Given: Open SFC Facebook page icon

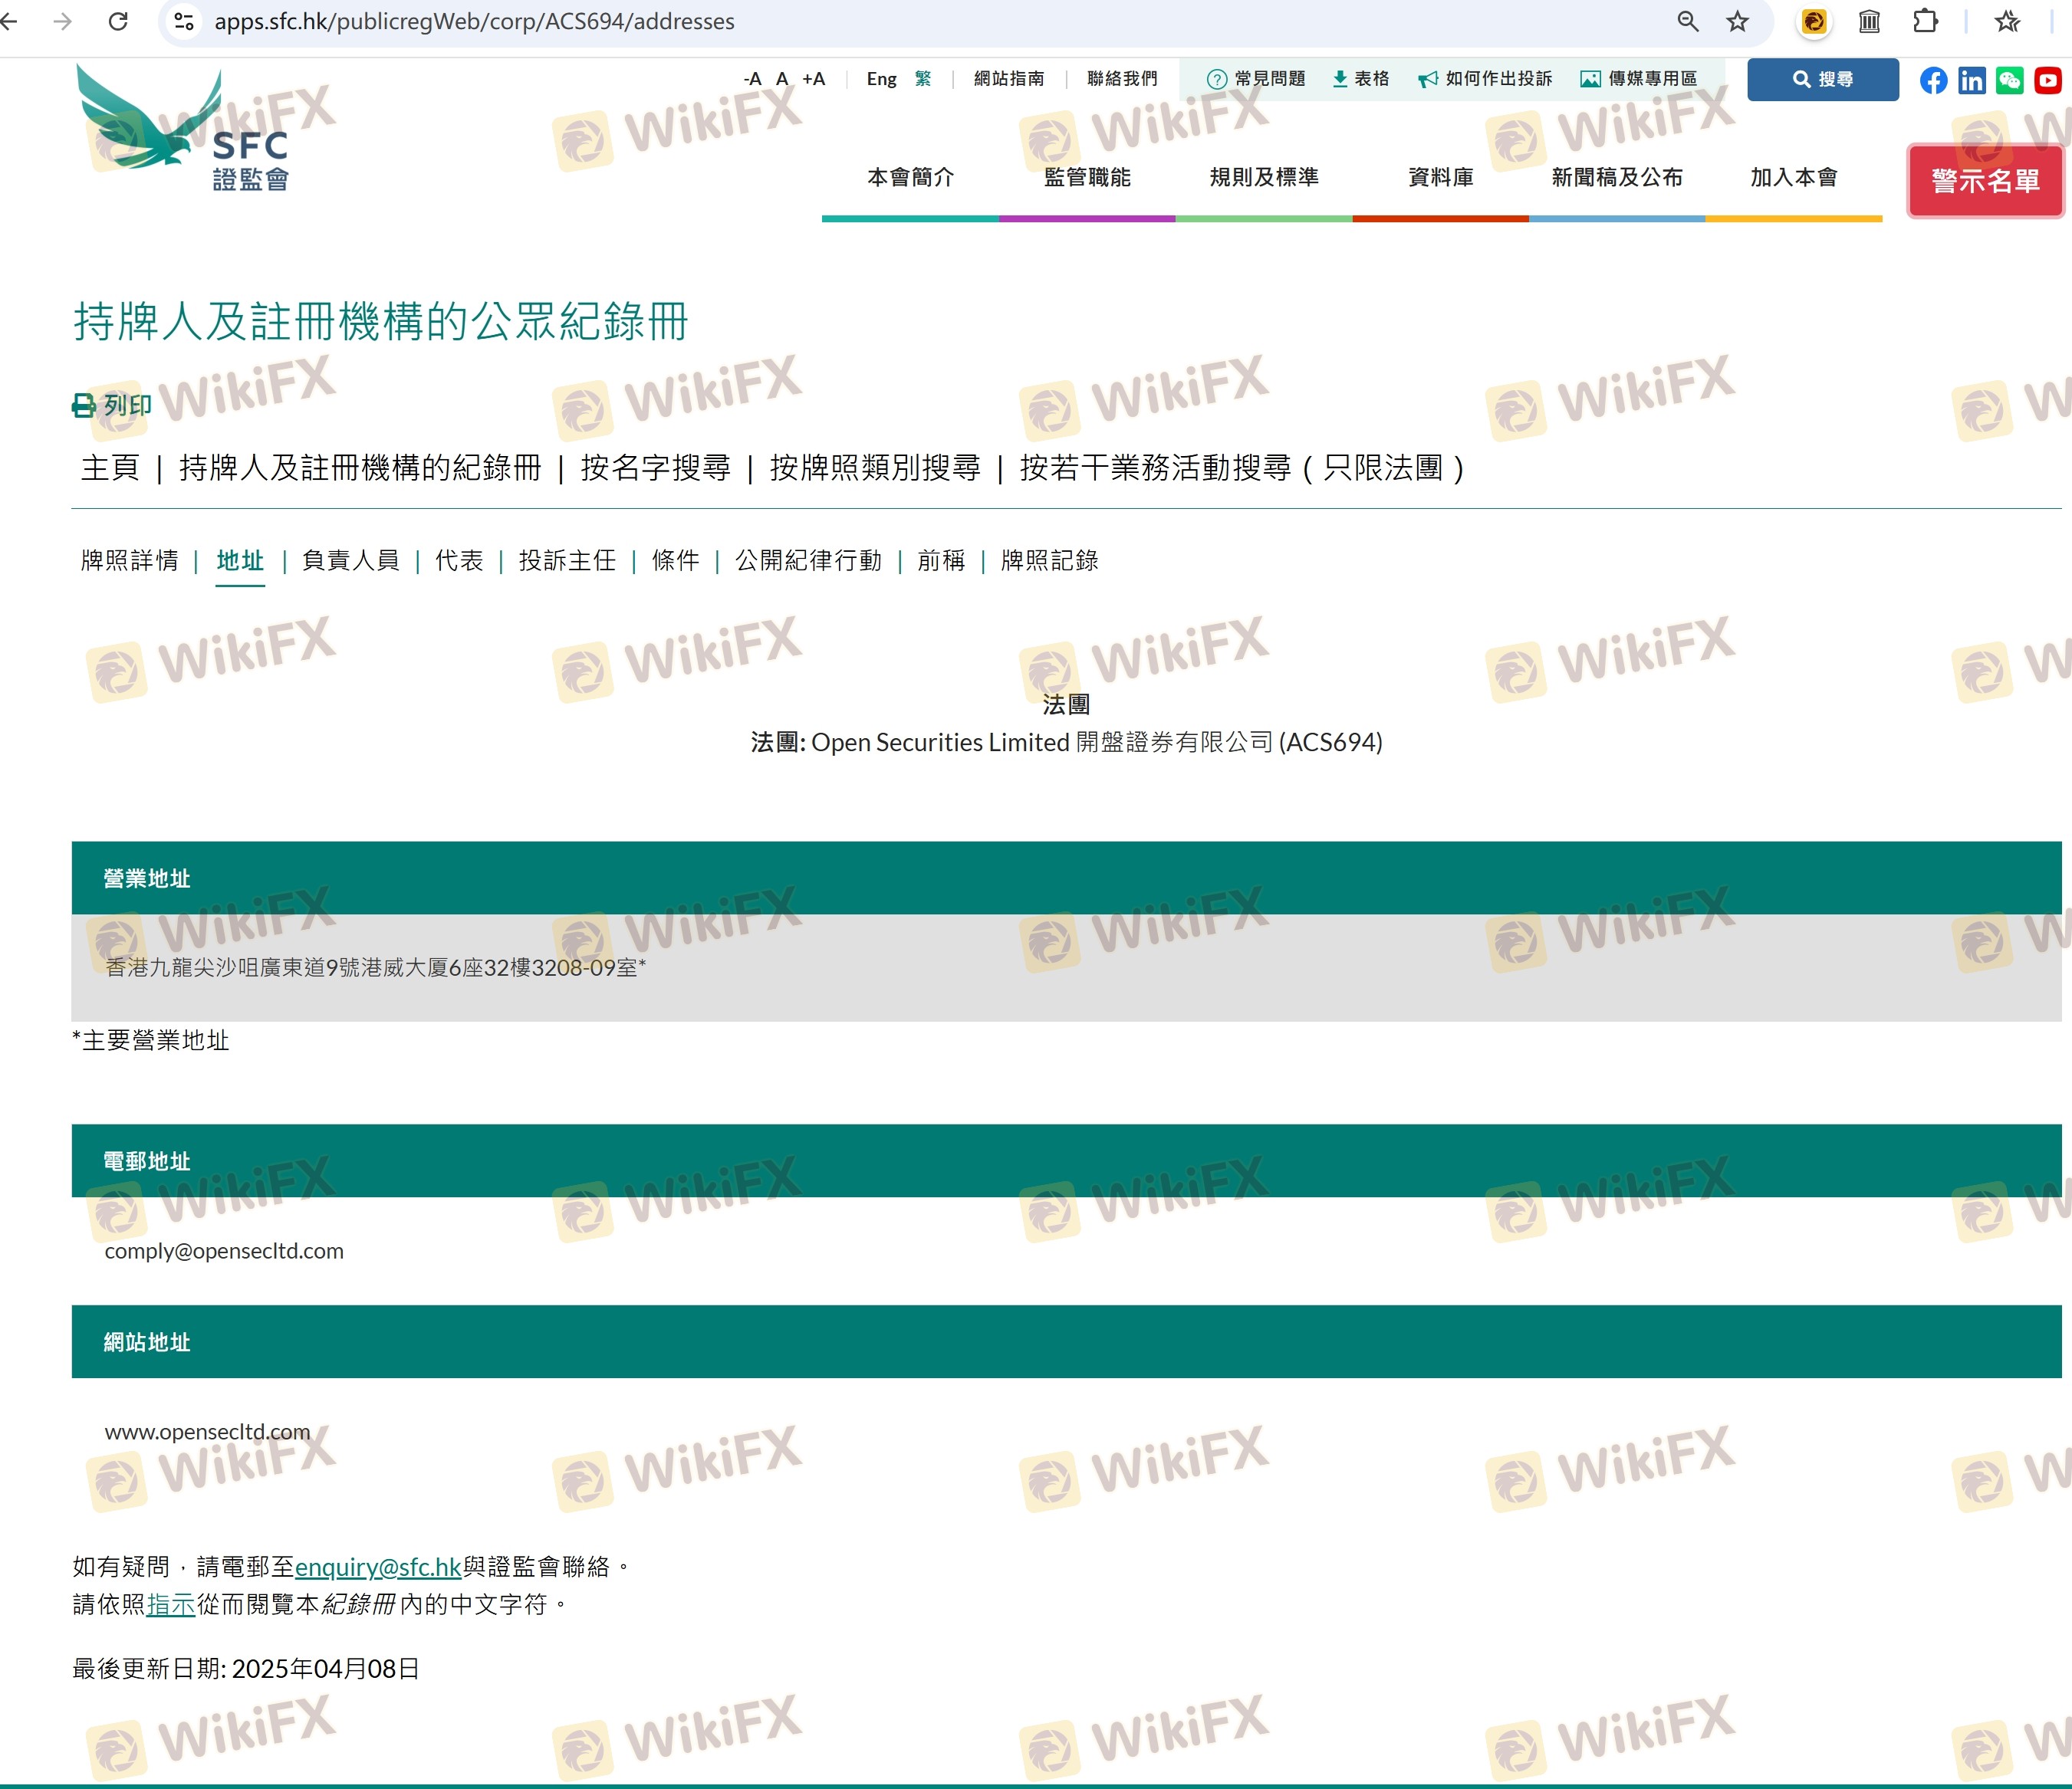Looking at the screenshot, I should 1934,80.
